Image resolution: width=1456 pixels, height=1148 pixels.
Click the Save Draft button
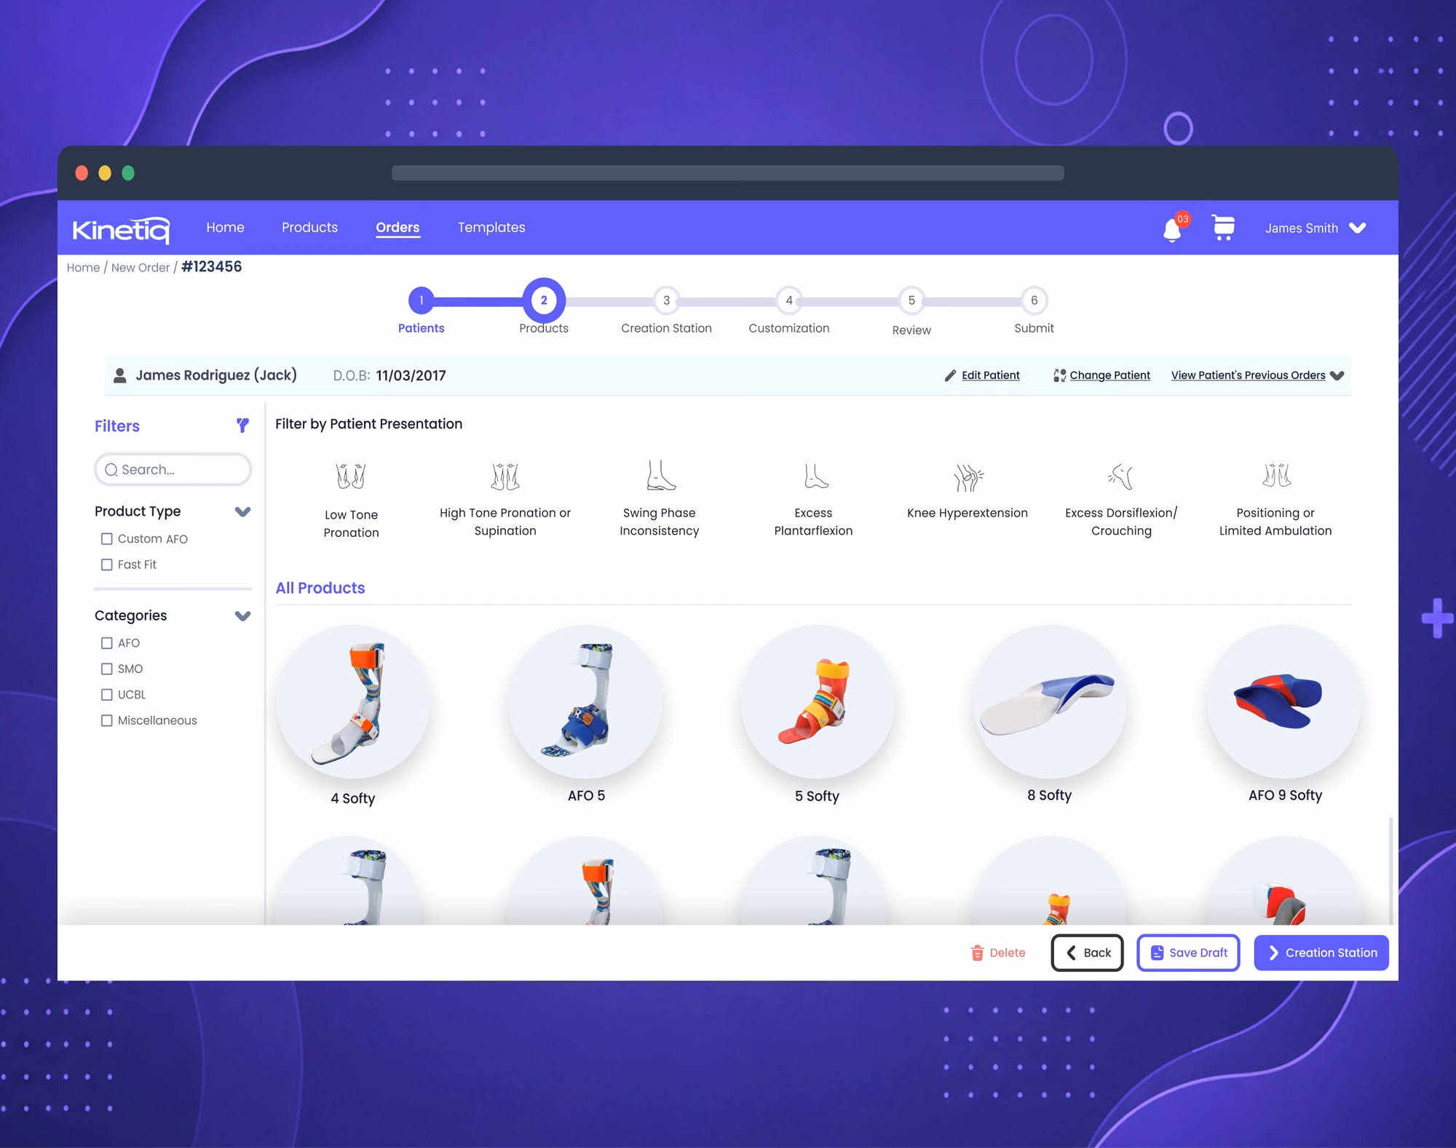click(1188, 953)
